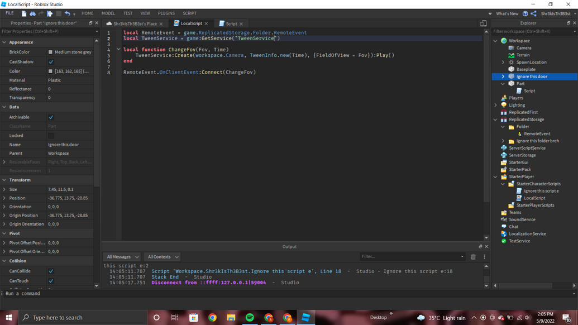Open Microsoft Store from the taskbar
Image resolution: width=578 pixels, height=325 pixels.
click(x=194, y=318)
